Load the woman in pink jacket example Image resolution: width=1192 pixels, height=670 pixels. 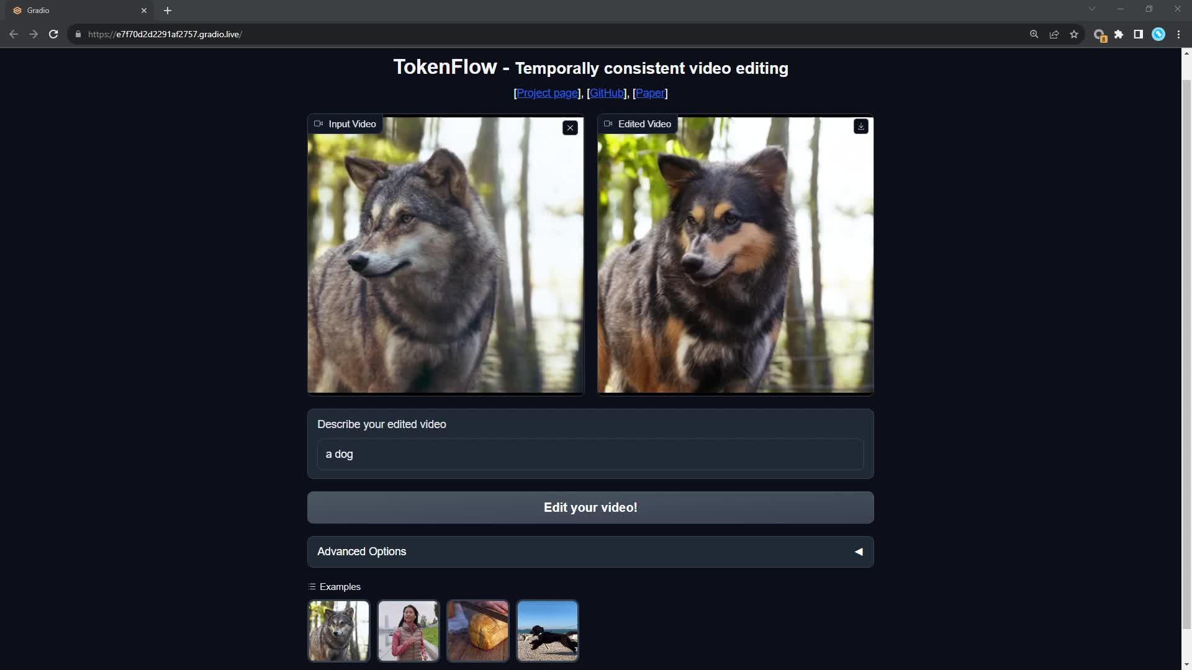(409, 630)
